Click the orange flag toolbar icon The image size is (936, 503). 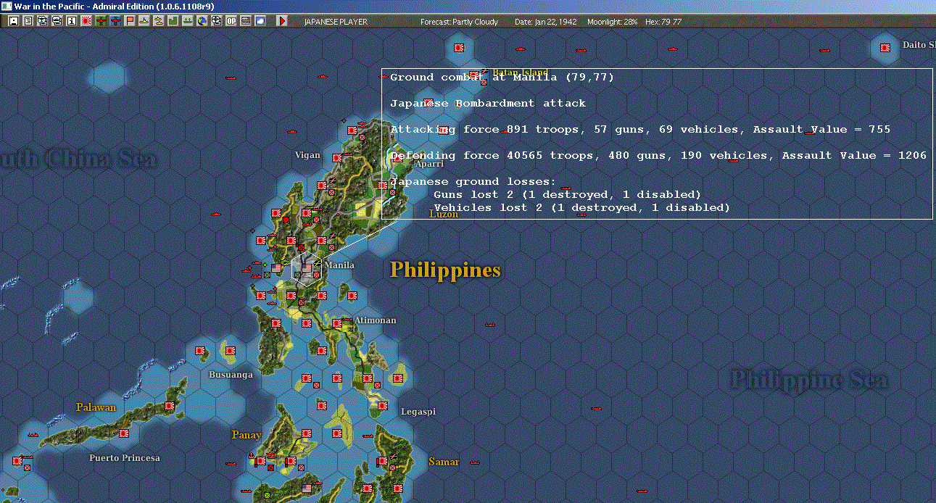pyautogui.click(x=129, y=21)
